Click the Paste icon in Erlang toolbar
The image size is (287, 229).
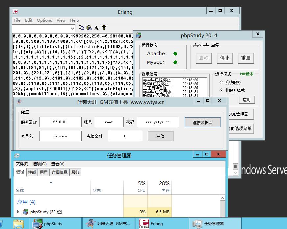point(89,28)
